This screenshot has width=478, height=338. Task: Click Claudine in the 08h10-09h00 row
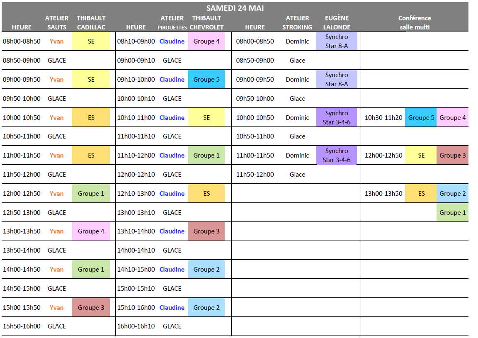click(x=172, y=41)
